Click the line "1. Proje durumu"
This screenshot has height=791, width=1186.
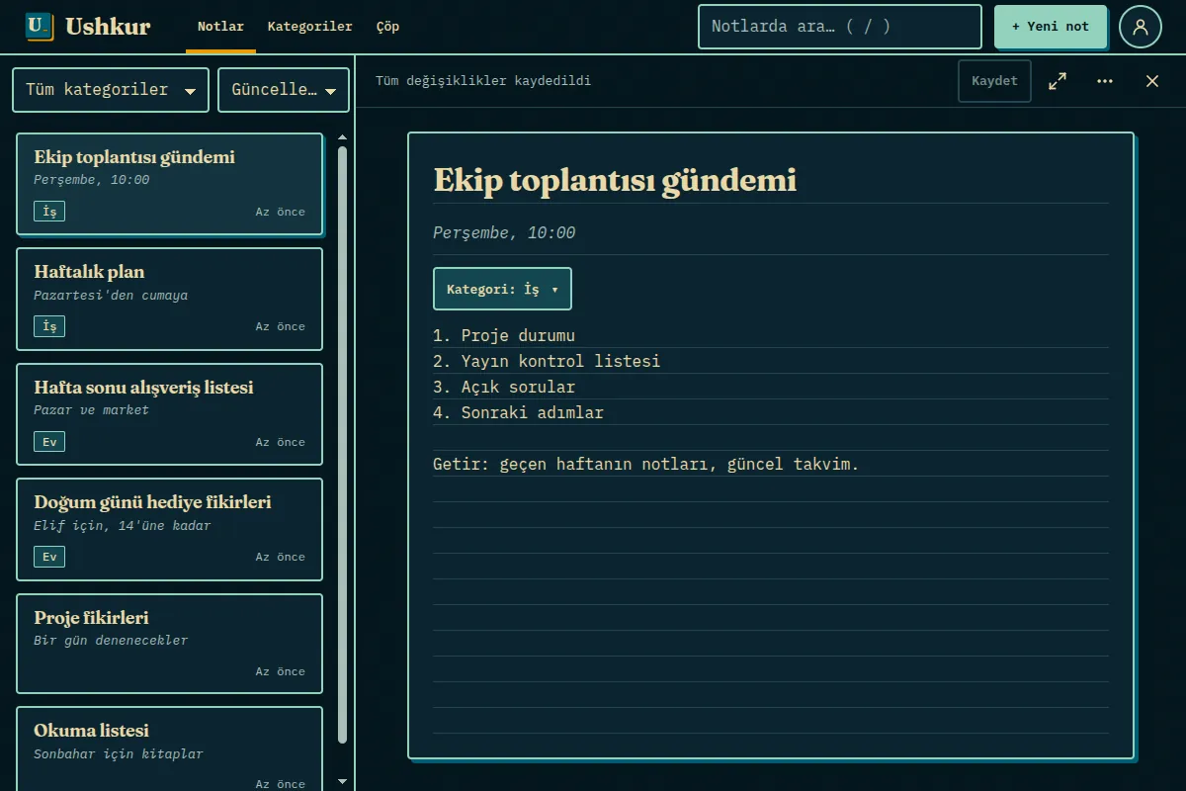coord(504,335)
